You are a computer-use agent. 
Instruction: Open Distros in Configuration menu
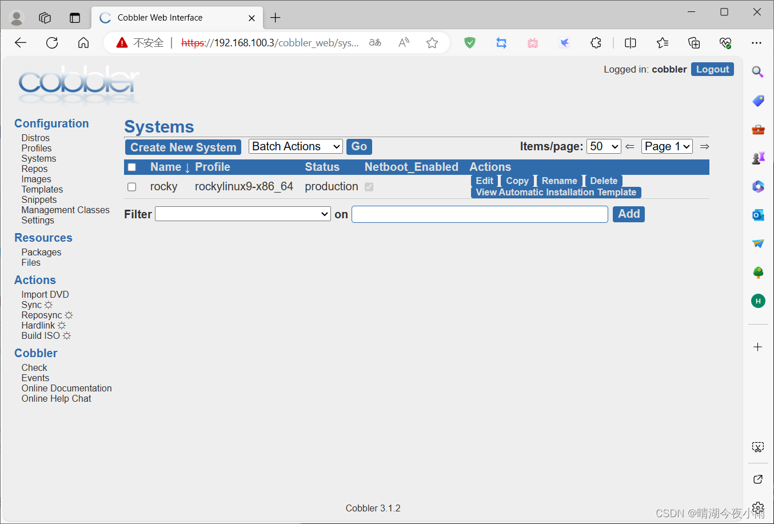pyautogui.click(x=35, y=138)
